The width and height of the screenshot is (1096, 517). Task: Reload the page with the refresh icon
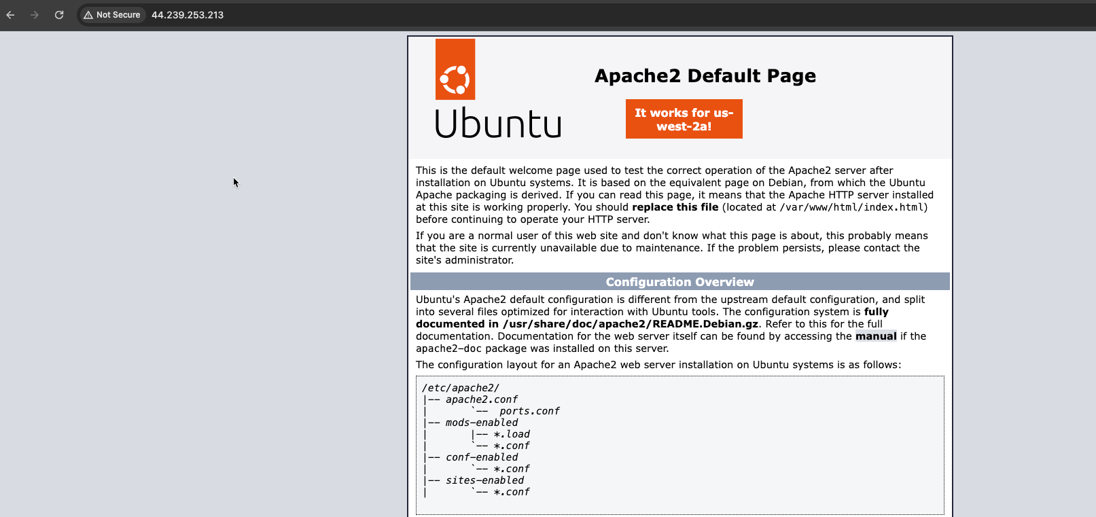click(x=59, y=15)
